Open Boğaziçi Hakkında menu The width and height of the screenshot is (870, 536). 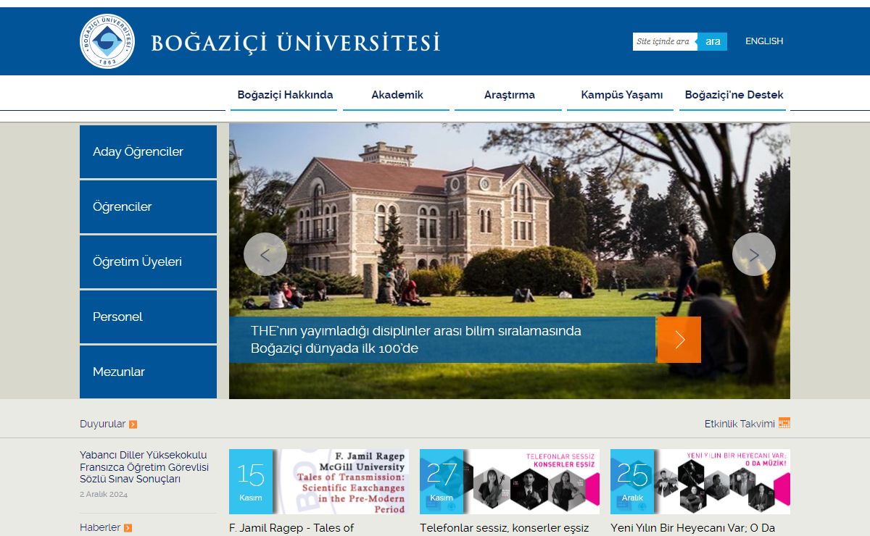[285, 95]
